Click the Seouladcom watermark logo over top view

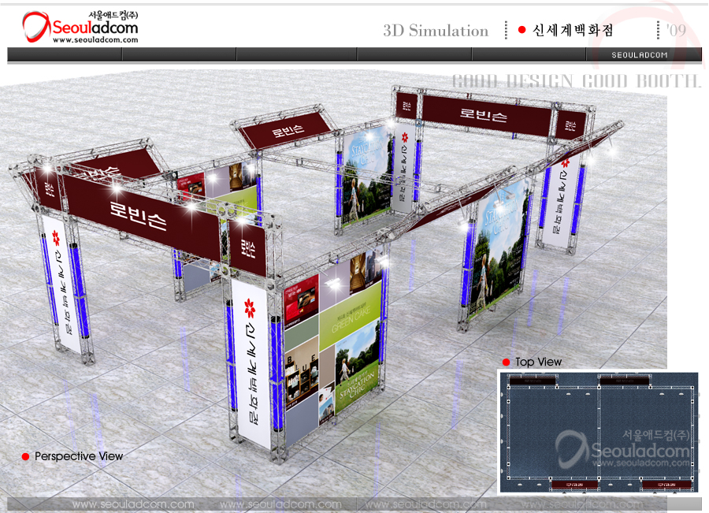[x=622, y=451]
